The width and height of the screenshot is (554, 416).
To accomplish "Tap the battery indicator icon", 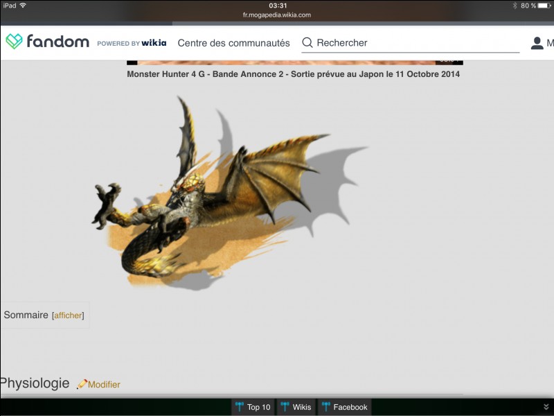I will (x=544, y=6).
